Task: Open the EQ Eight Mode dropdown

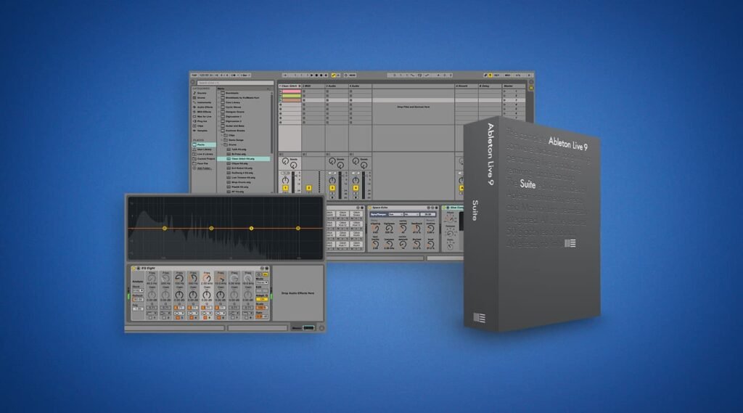Action: tap(262, 282)
